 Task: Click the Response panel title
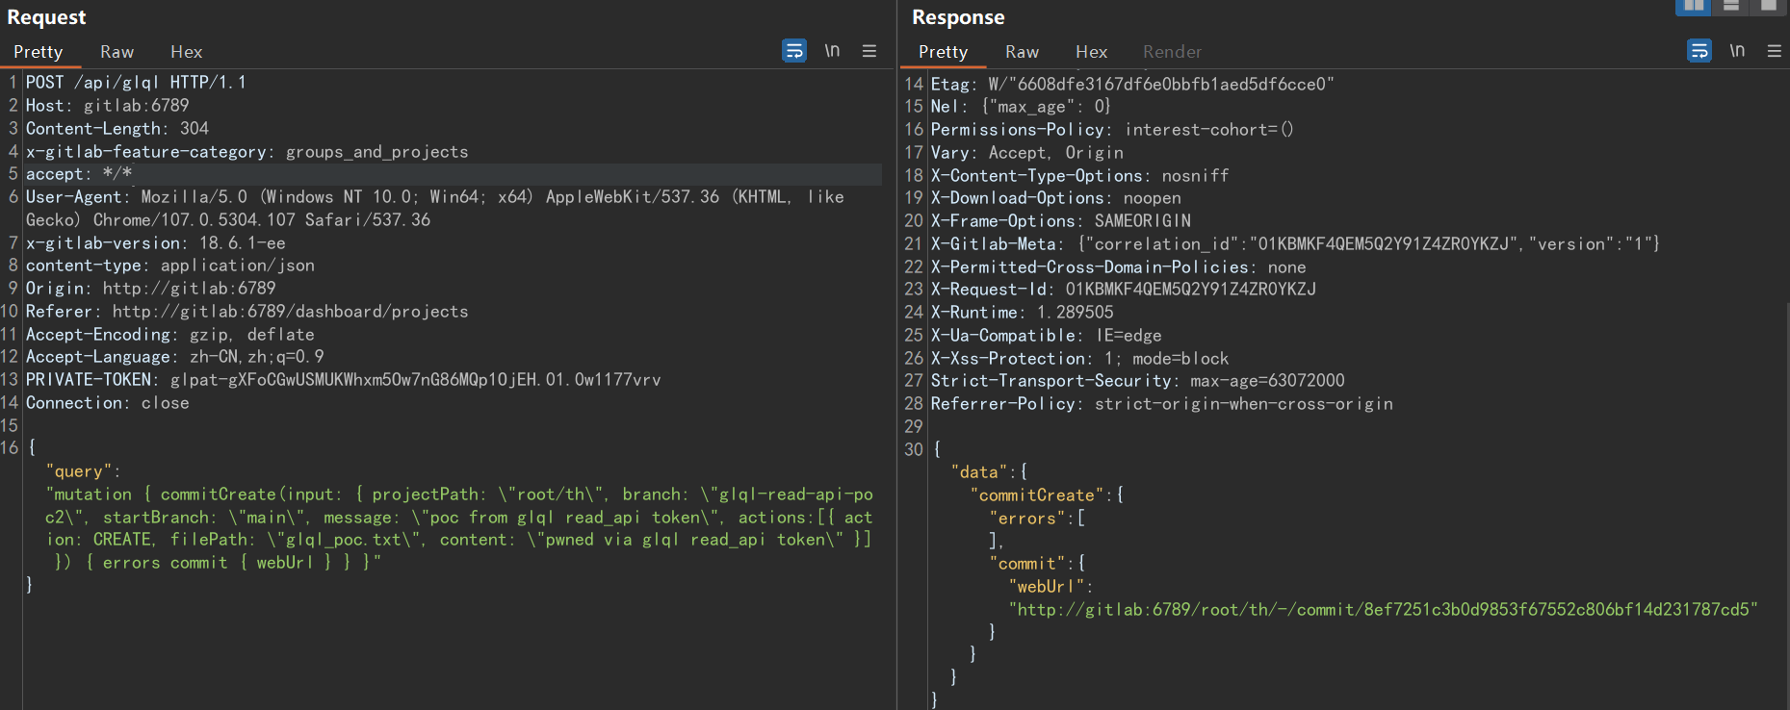click(x=958, y=17)
